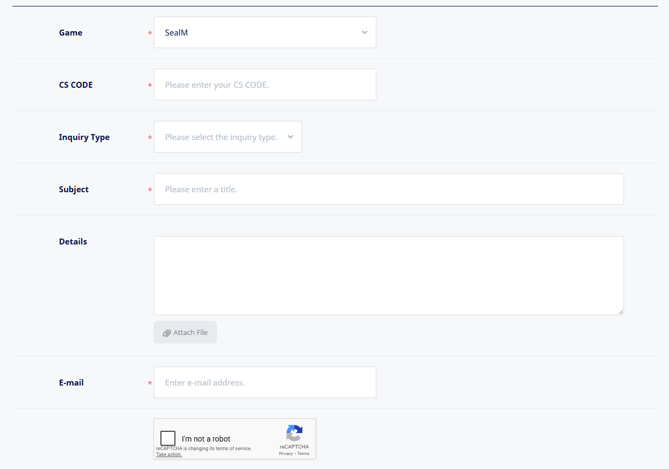Image resolution: width=669 pixels, height=469 pixels.
Task: Open the Game dropdown showing SealM
Action: 258,33
